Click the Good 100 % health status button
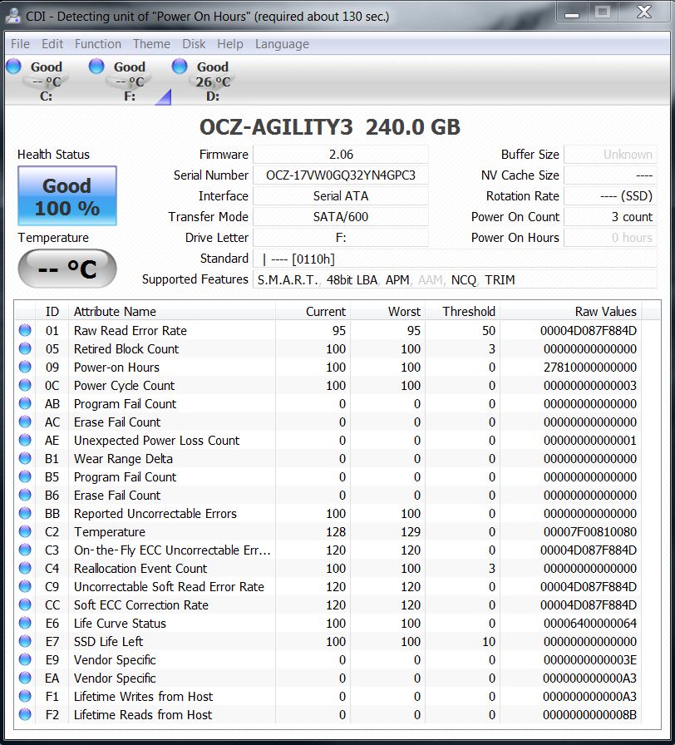The image size is (675, 745). (67, 196)
